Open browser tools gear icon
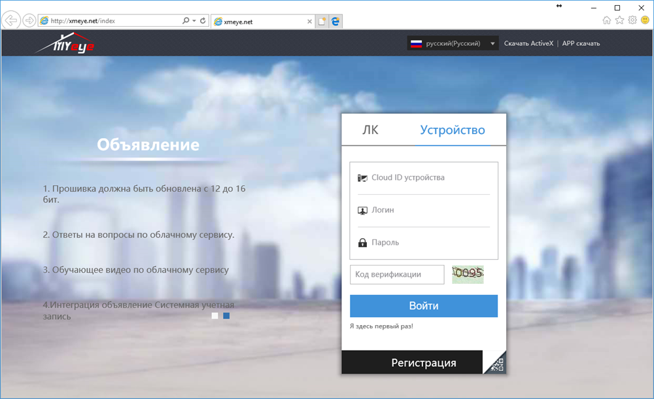 (x=632, y=20)
